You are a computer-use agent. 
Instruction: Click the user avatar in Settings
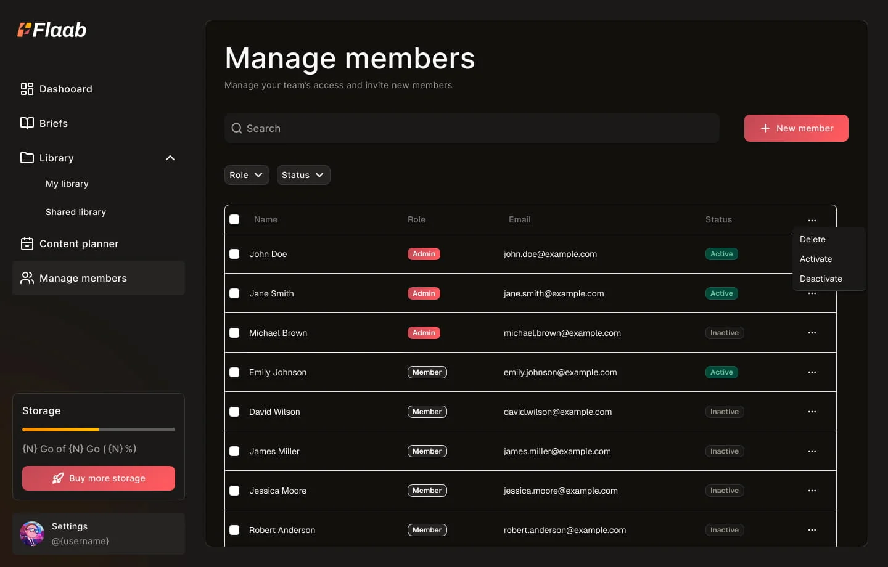(32, 534)
